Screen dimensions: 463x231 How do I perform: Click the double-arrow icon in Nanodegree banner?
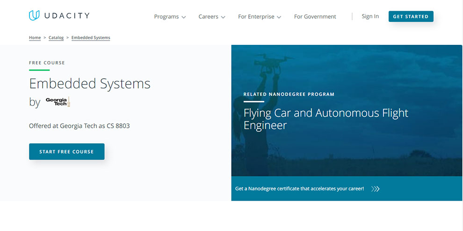375,189
